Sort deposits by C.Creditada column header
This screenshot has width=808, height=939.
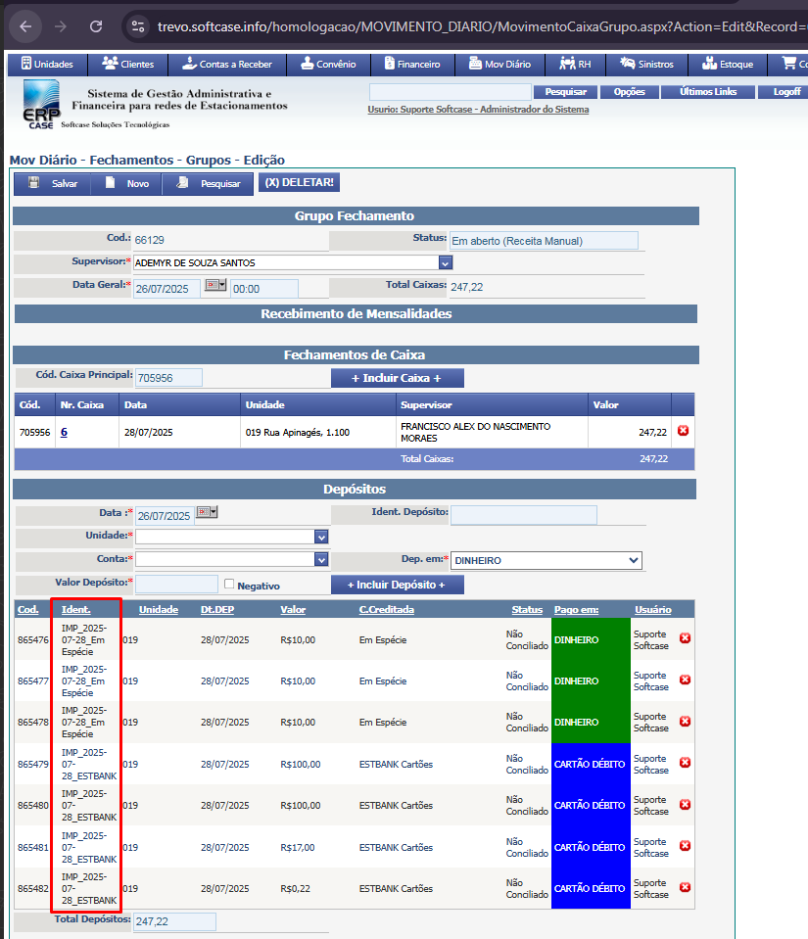[x=386, y=610]
